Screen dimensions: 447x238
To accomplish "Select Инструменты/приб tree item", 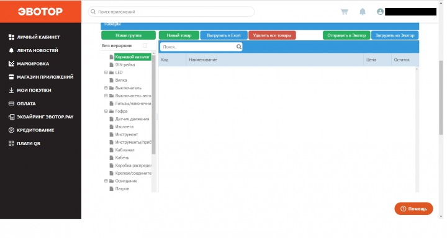I will (x=133, y=142).
